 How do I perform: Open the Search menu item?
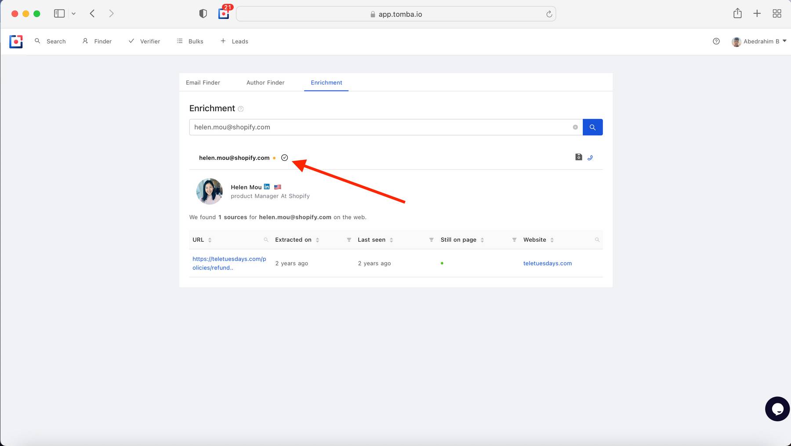pyautogui.click(x=50, y=41)
